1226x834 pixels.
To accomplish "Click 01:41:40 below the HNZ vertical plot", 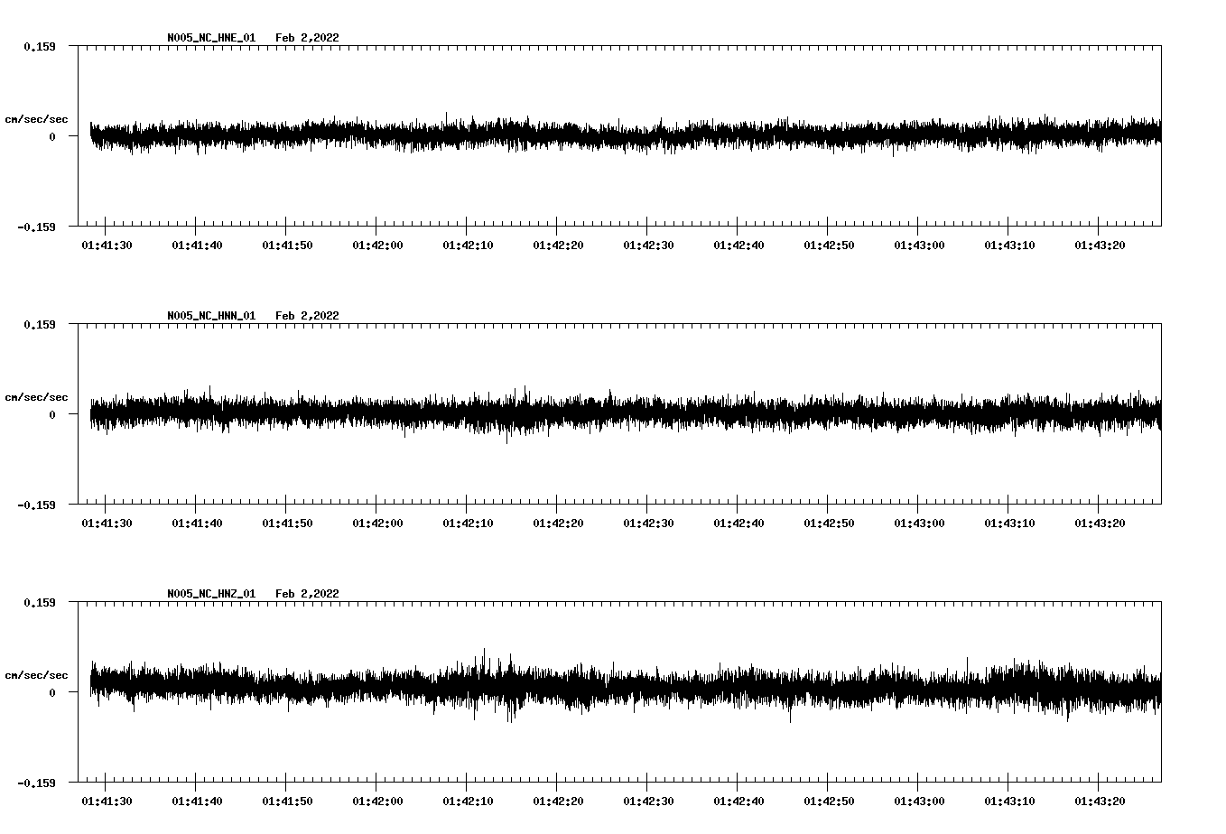I will tap(197, 802).
